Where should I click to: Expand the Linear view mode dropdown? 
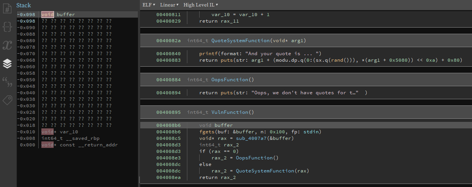coord(169,5)
